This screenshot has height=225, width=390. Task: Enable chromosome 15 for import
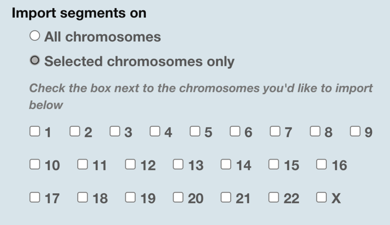tap(273, 164)
